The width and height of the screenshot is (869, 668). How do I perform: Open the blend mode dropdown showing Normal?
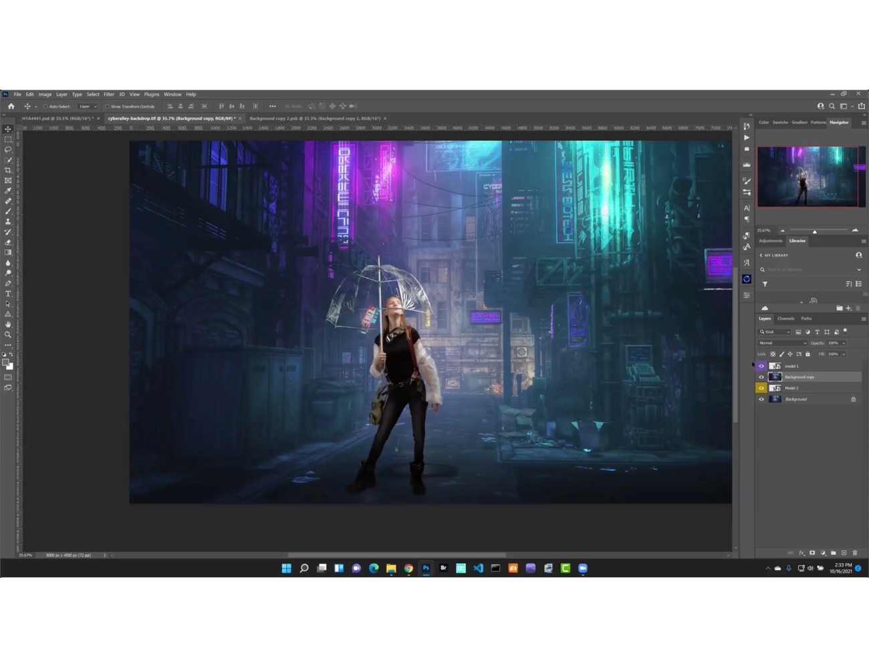coord(782,343)
